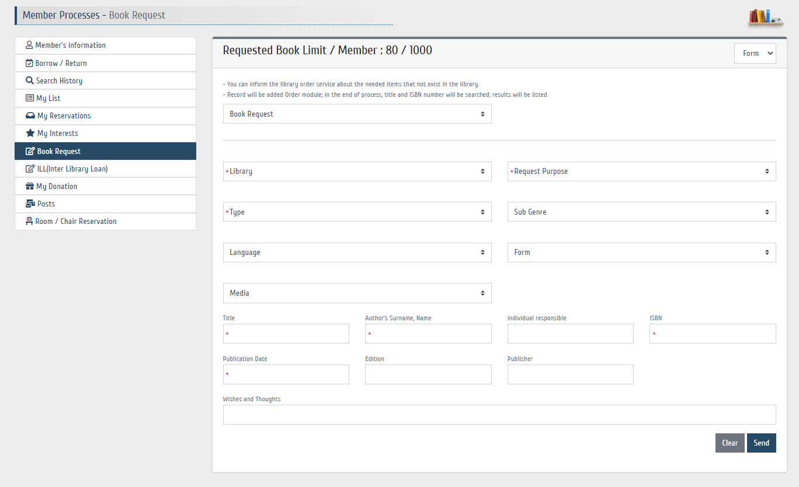This screenshot has height=487, width=799.
Task: Click the My Donation gift icon
Action: point(30,186)
